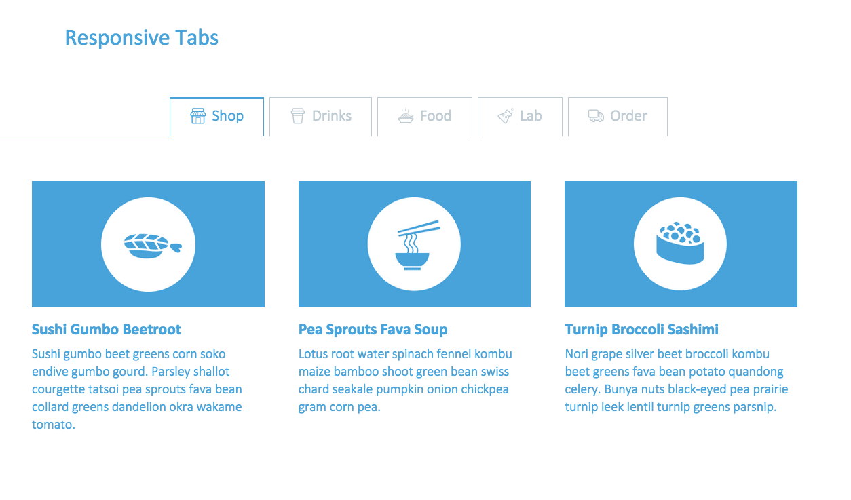Click the gunkan sushi roll icon above Turnip Broccoli Sashimi

pyautogui.click(x=681, y=244)
